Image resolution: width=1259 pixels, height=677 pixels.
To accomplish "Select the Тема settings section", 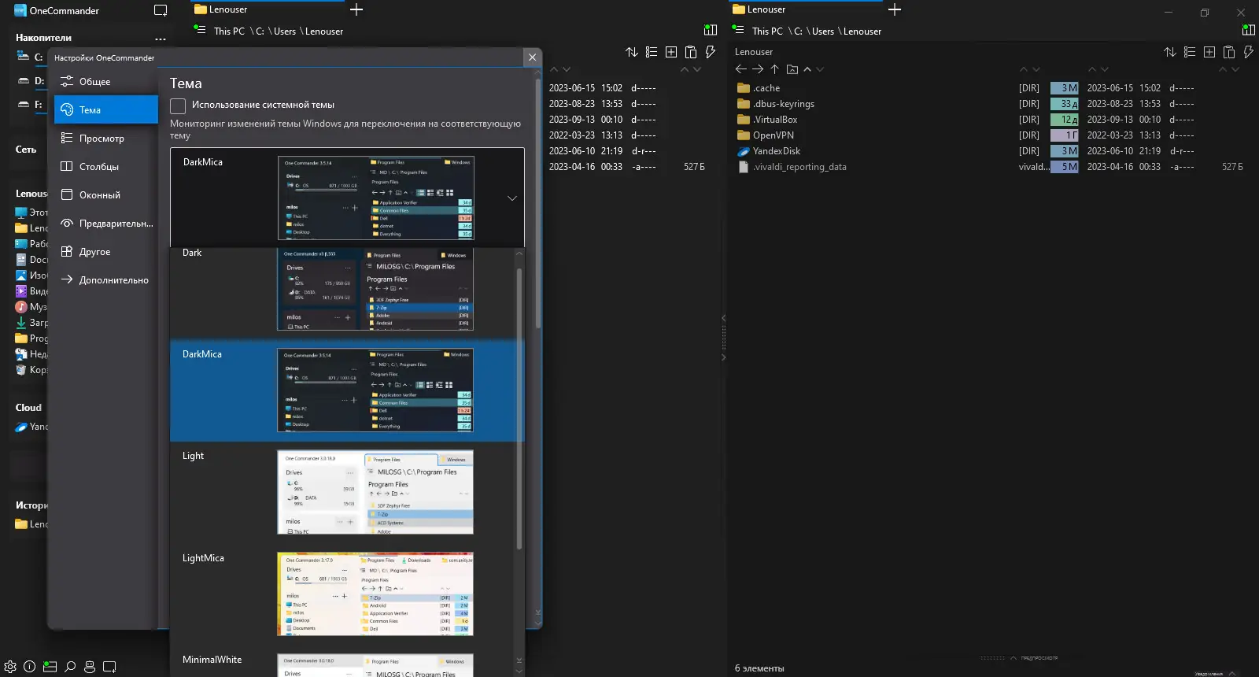I will click(106, 110).
